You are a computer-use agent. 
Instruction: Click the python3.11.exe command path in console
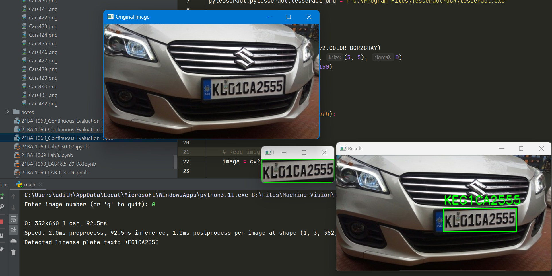(136, 195)
